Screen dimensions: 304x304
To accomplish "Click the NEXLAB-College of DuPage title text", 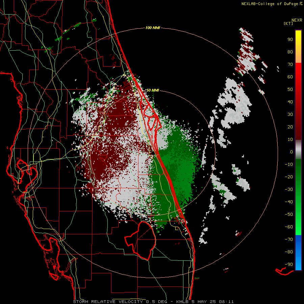I will pos(270,4).
